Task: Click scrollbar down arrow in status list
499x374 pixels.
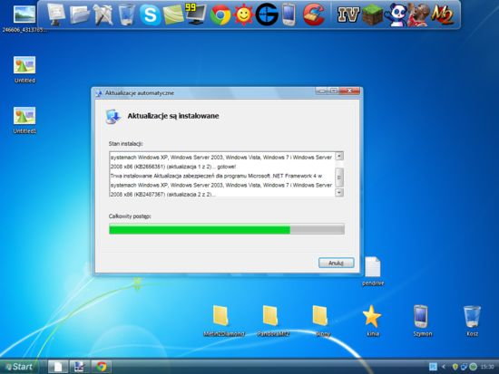Action: pos(339,193)
